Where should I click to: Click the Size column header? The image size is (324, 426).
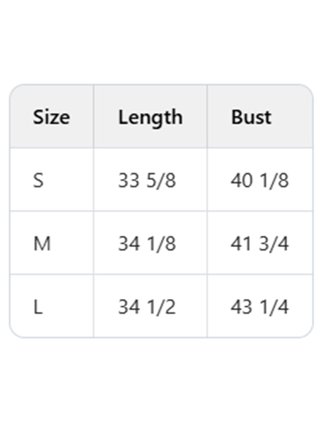click(x=51, y=117)
